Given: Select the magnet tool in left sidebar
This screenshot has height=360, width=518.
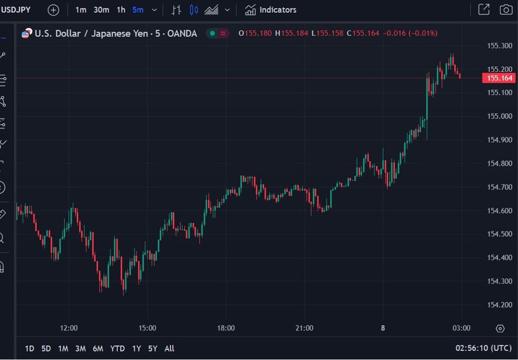Looking at the screenshot, I should tap(2, 265).
